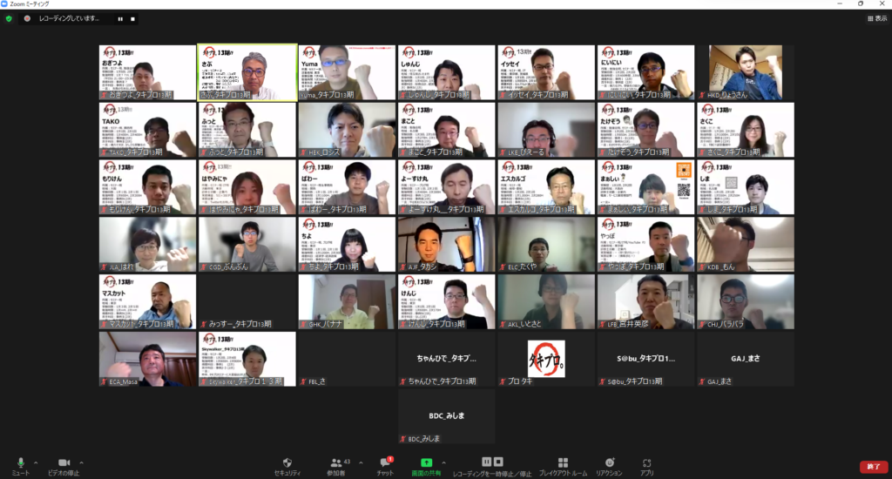Click the green encryption shield icon
The height and width of the screenshot is (479, 892).
(9, 18)
